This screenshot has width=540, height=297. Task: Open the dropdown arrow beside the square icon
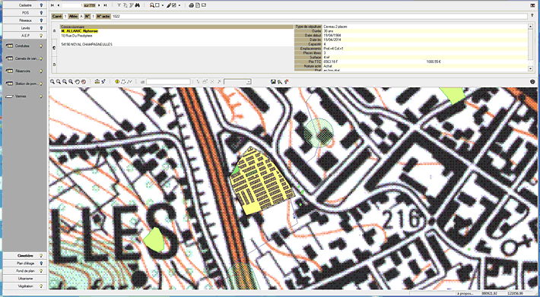tap(163, 5)
